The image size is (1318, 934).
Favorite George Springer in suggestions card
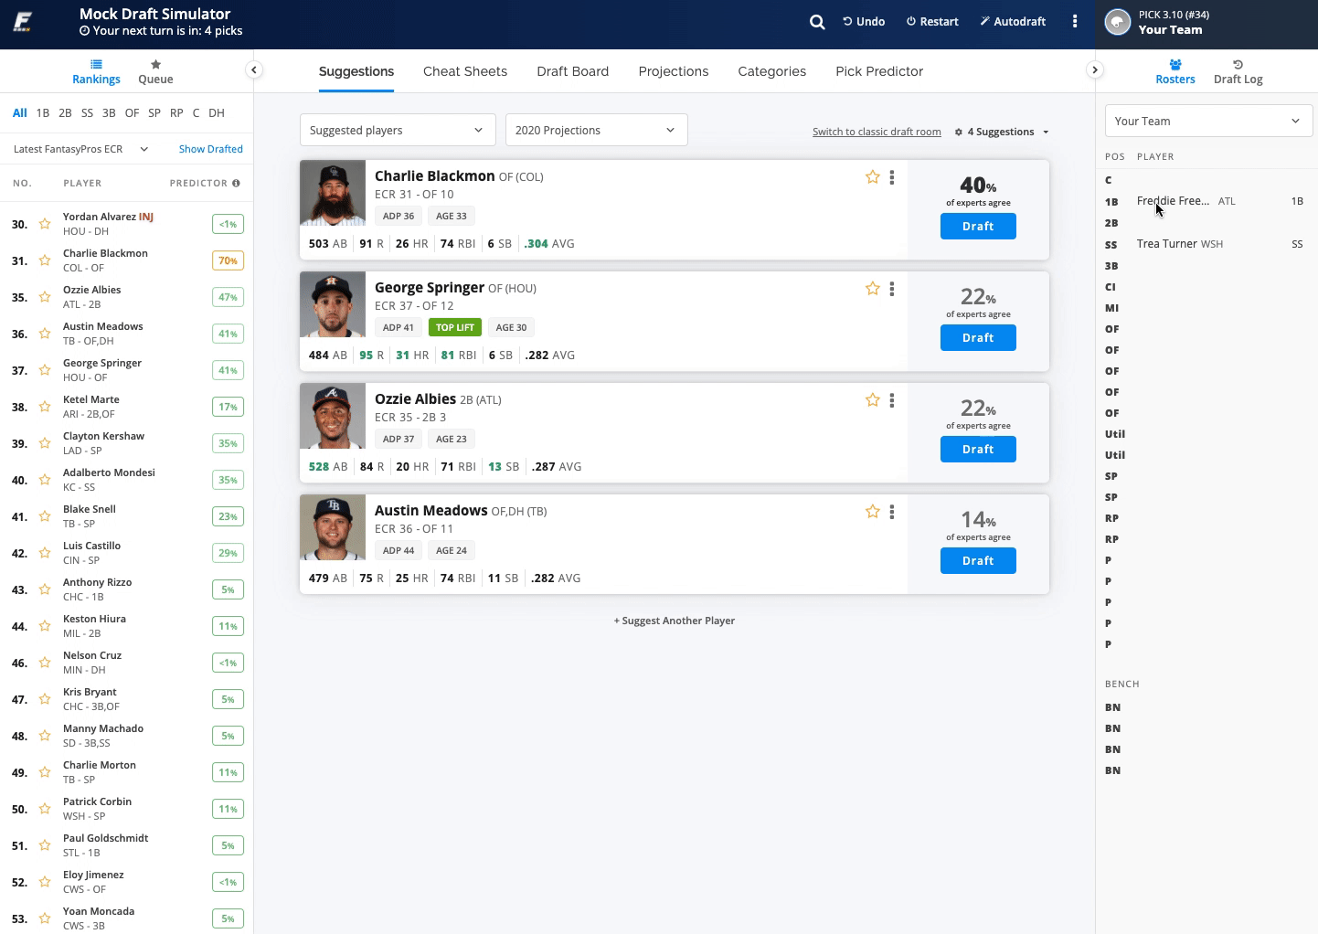coord(873,289)
